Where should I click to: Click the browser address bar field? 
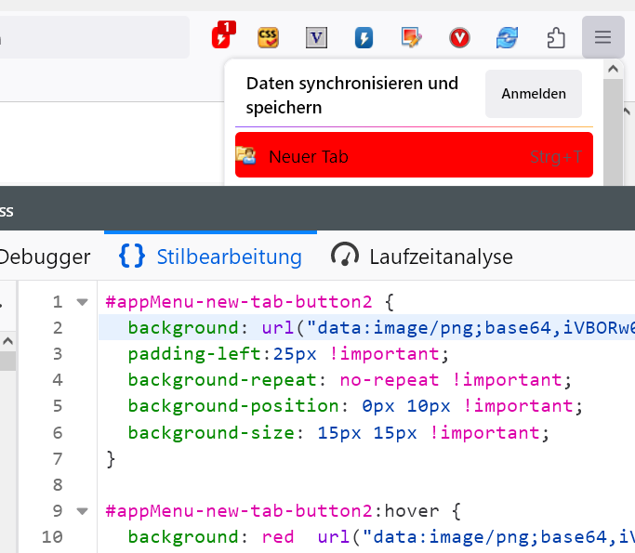point(93,38)
